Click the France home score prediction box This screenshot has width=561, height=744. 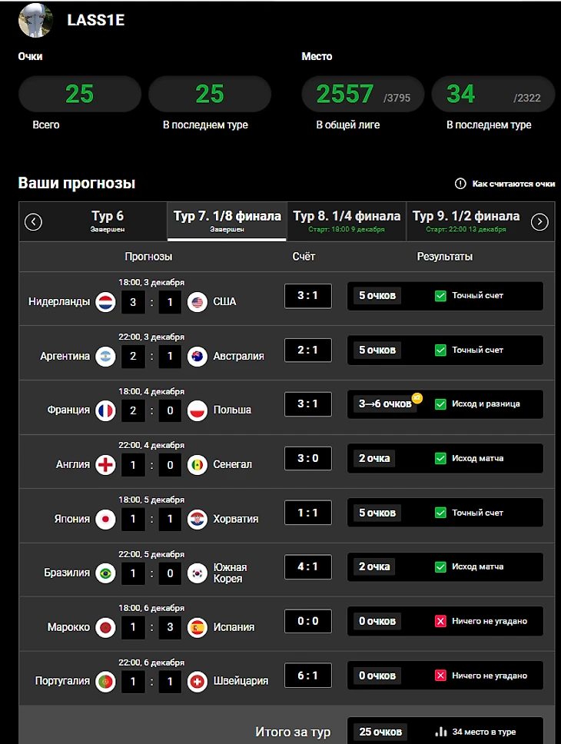132,410
